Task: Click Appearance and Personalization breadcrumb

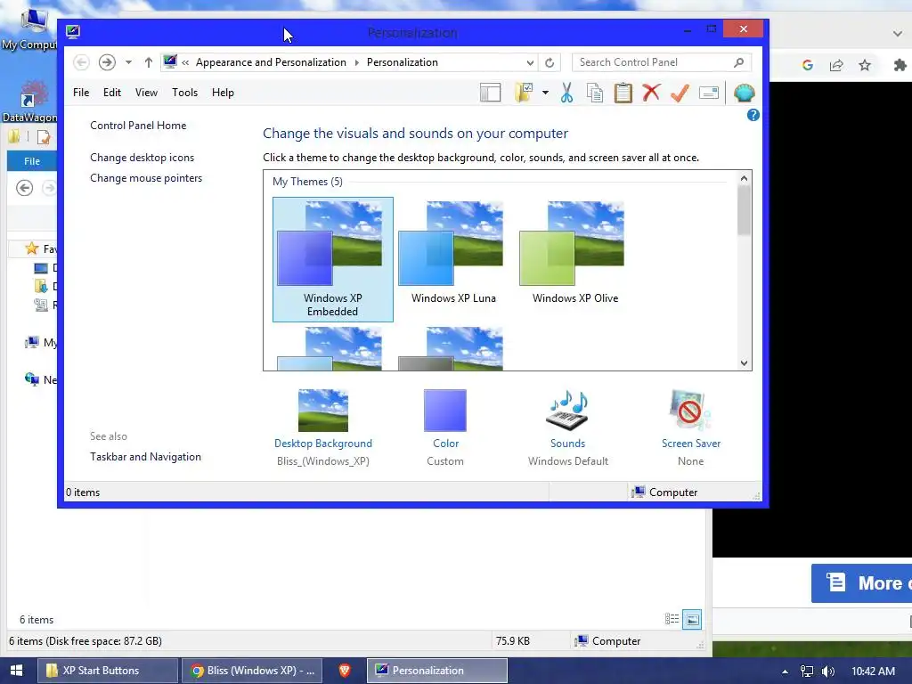Action: click(x=271, y=62)
